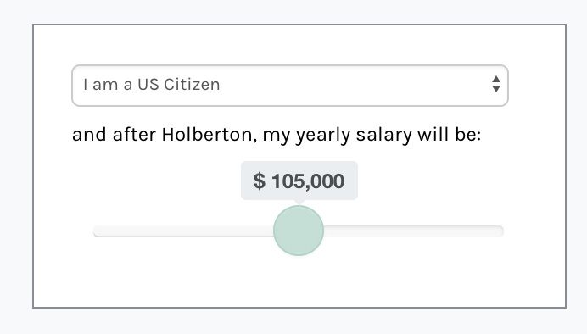Click the 'and after Holberton' sentence label
The width and height of the screenshot is (587, 334).
point(277,135)
